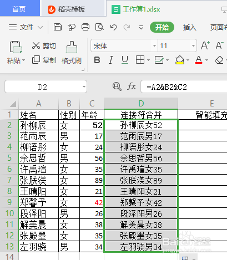Select column D header

tap(141, 104)
